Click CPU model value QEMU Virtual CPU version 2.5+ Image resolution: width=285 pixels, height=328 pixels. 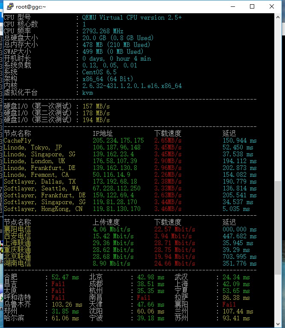click(x=132, y=18)
